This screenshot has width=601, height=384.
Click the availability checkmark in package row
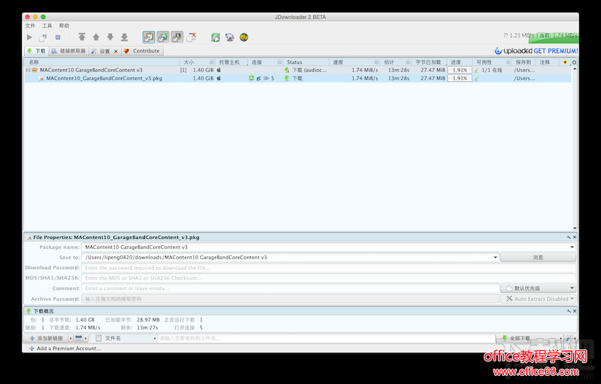(476, 71)
